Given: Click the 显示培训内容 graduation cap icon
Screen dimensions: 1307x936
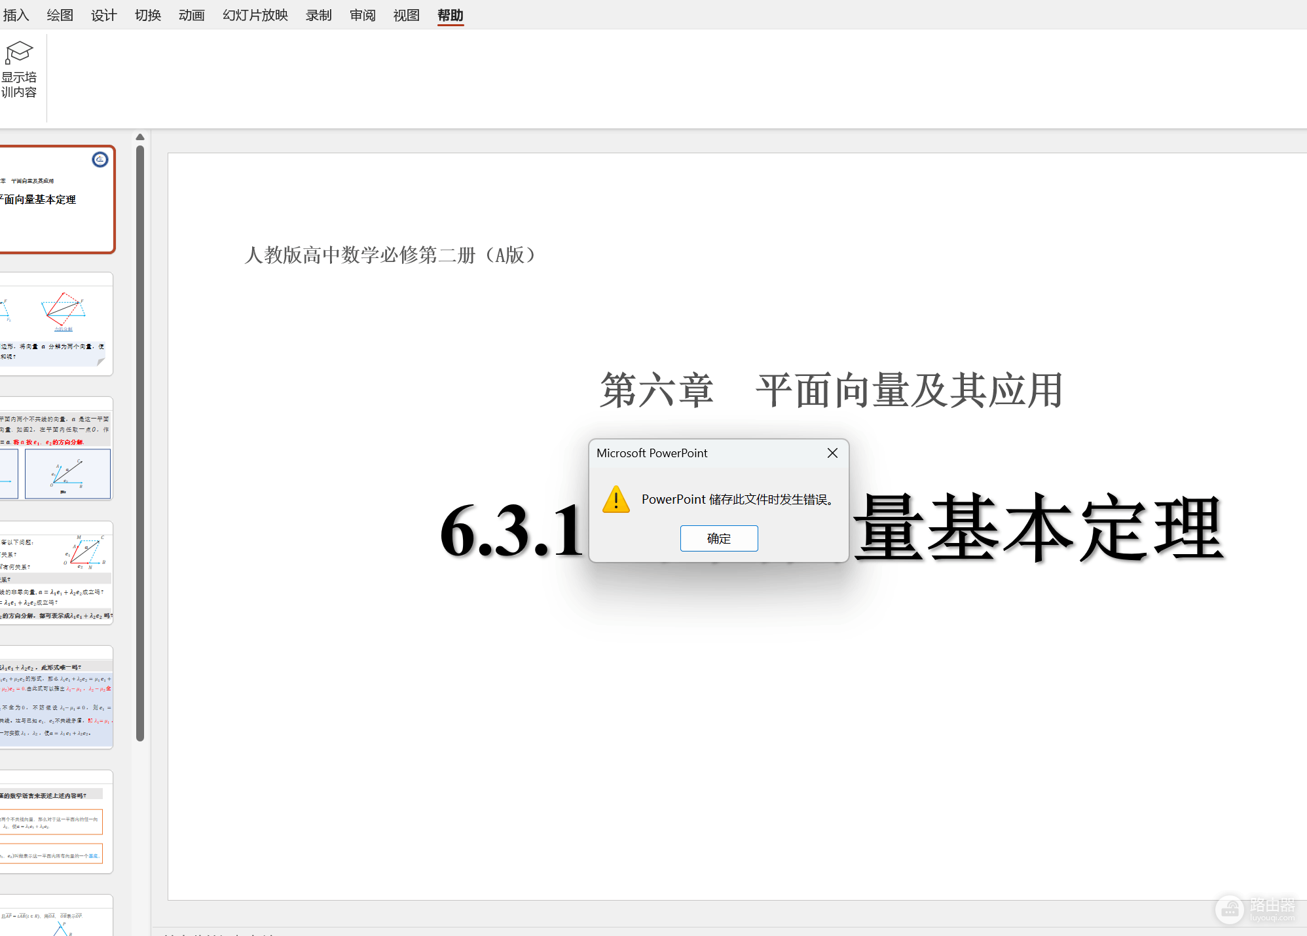Looking at the screenshot, I should pyautogui.click(x=19, y=52).
